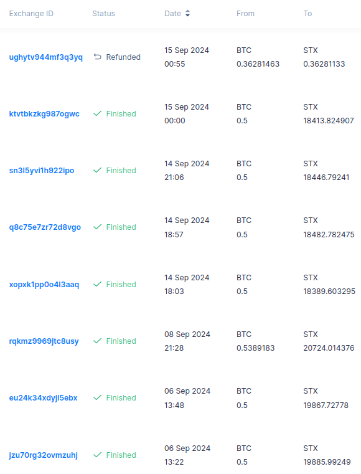Open exchange jzu70rg32ovmzuhj
Screen dimensions: 361x474
pyautogui.click(x=43, y=455)
